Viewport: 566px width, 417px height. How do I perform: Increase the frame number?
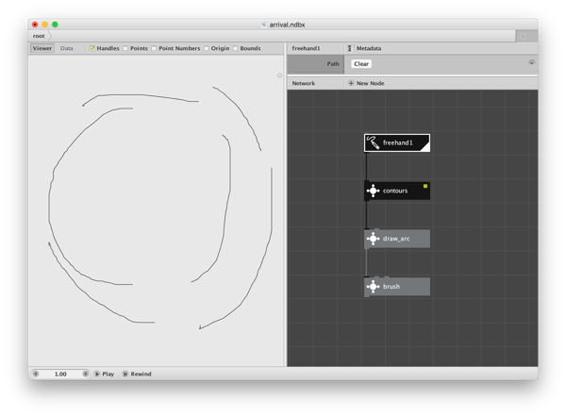(x=85, y=374)
